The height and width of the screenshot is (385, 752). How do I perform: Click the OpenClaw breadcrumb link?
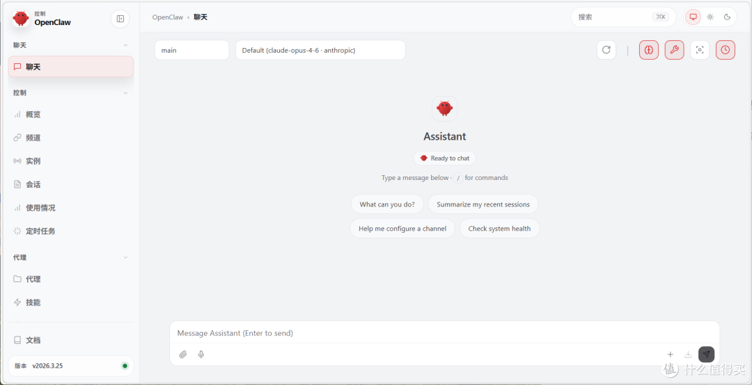(167, 17)
